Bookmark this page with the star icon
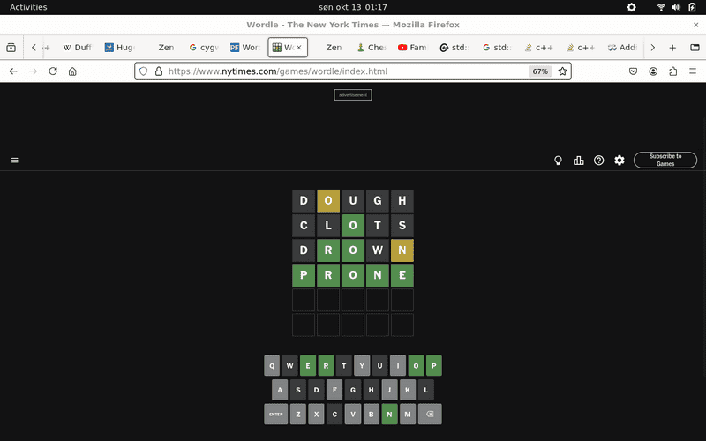 [x=562, y=71]
